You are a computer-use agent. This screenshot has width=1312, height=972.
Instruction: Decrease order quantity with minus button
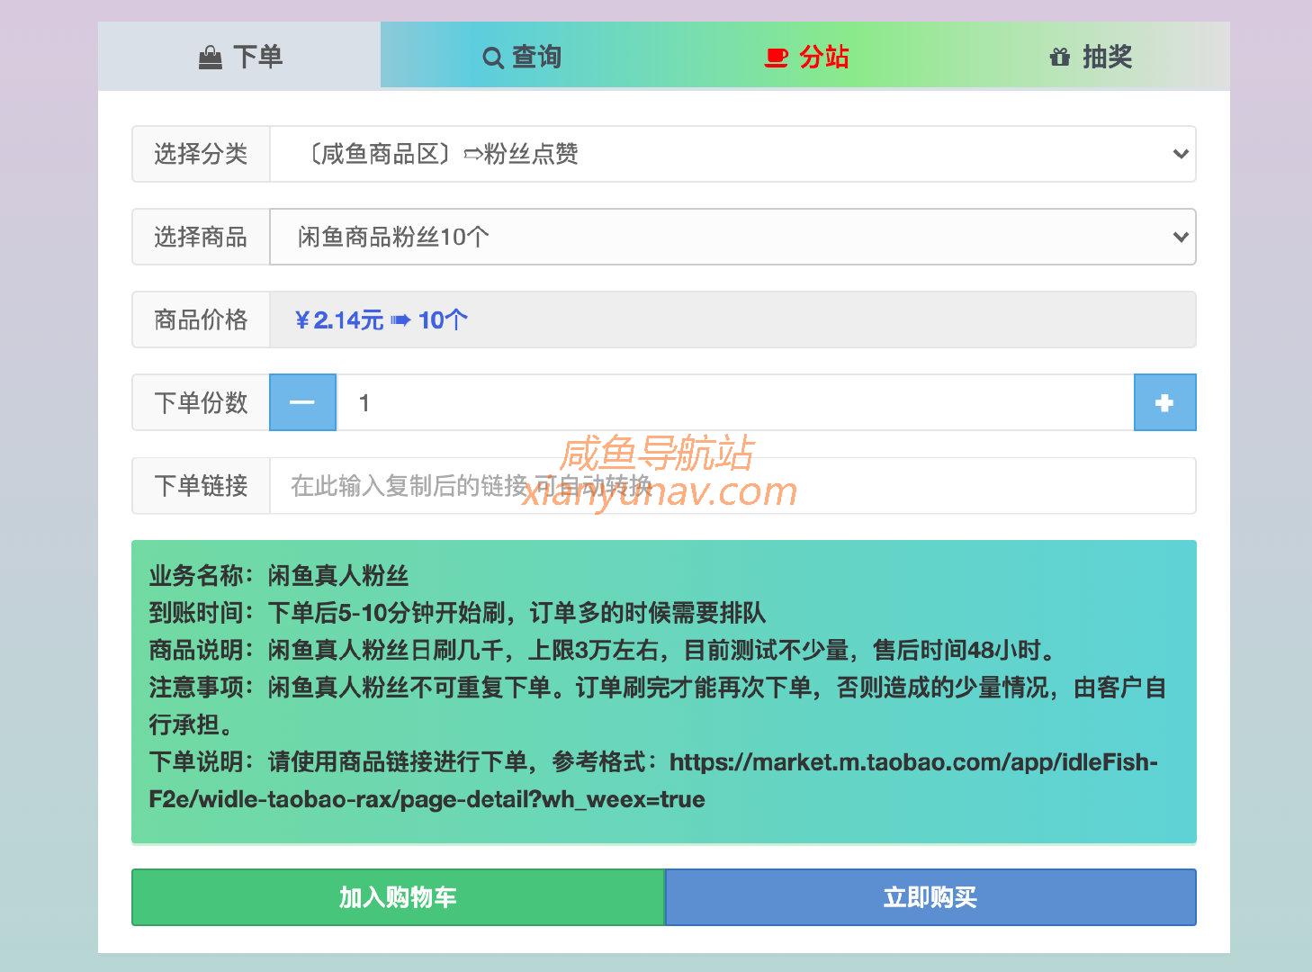click(x=302, y=402)
